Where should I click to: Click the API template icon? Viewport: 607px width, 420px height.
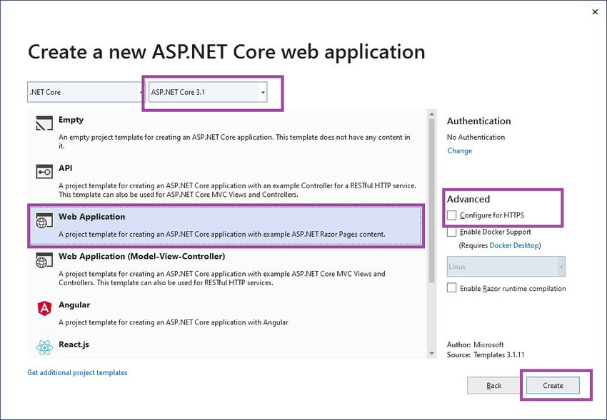[44, 172]
